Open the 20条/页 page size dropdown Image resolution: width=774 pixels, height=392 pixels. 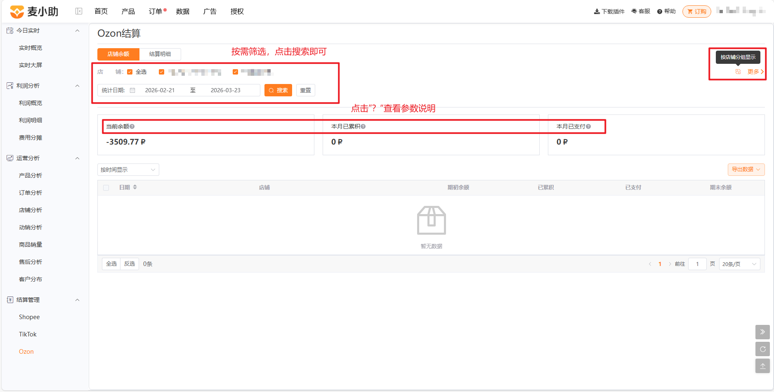click(x=739, y=264)
